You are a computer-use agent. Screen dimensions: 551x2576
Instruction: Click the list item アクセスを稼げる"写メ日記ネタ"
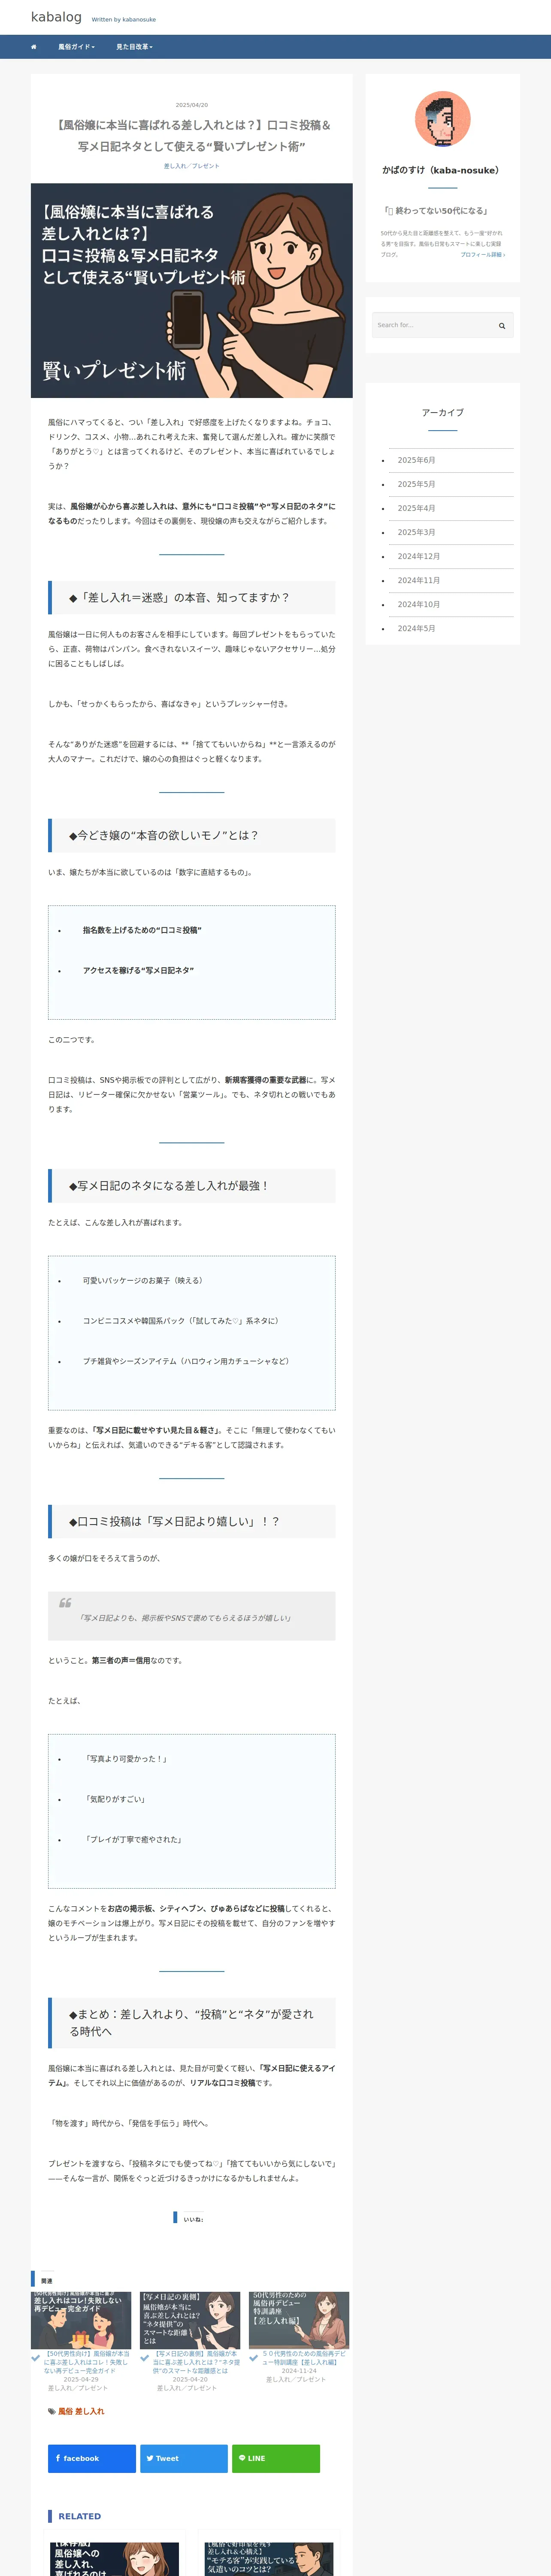click(138, 970)
